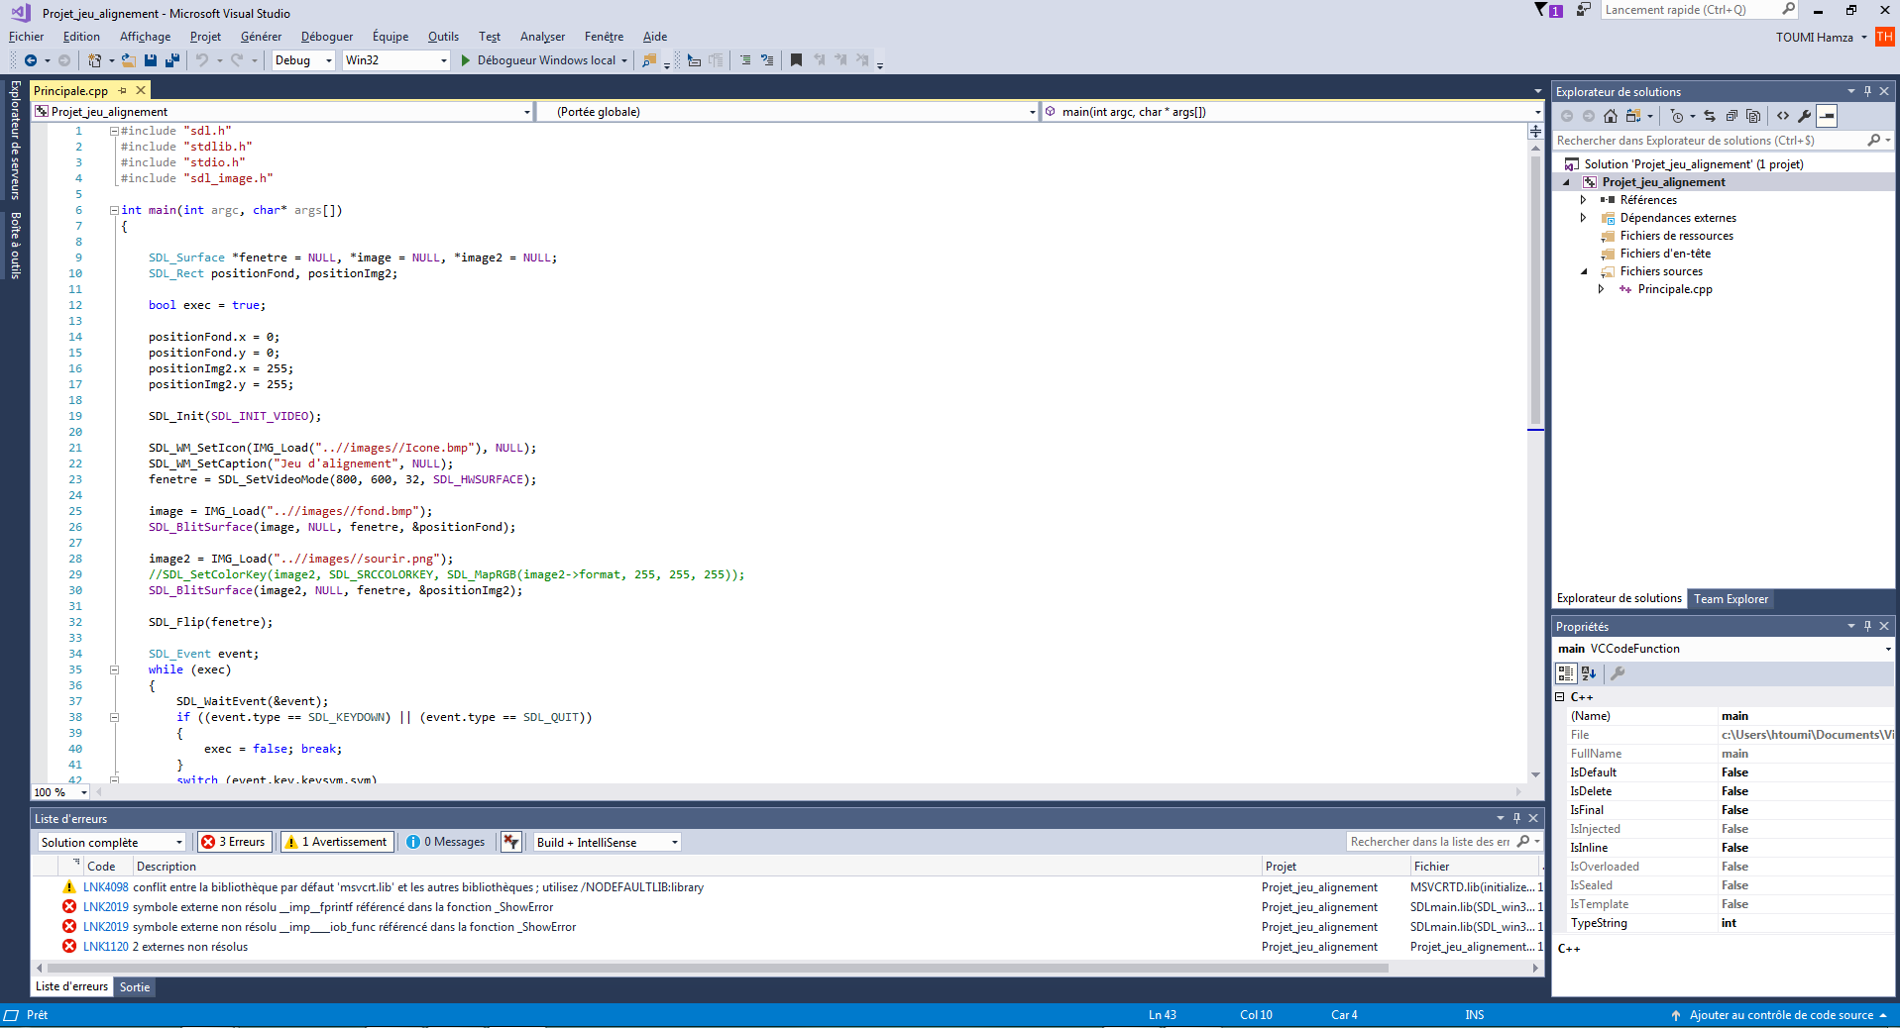Toggle the 0 Messages filter button
Screen dimensions: 1900x1028
tap(446, 842)
